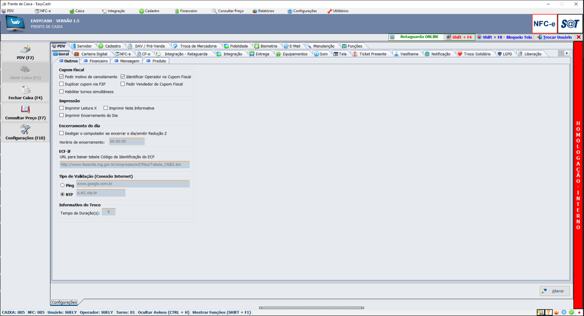Open PDV (F2) from the sidebar

click(25, 53)
